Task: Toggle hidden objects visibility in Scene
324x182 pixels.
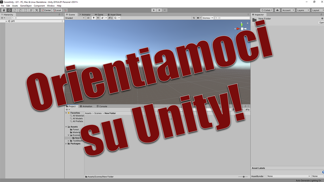Action: click(x=110, y=18)
